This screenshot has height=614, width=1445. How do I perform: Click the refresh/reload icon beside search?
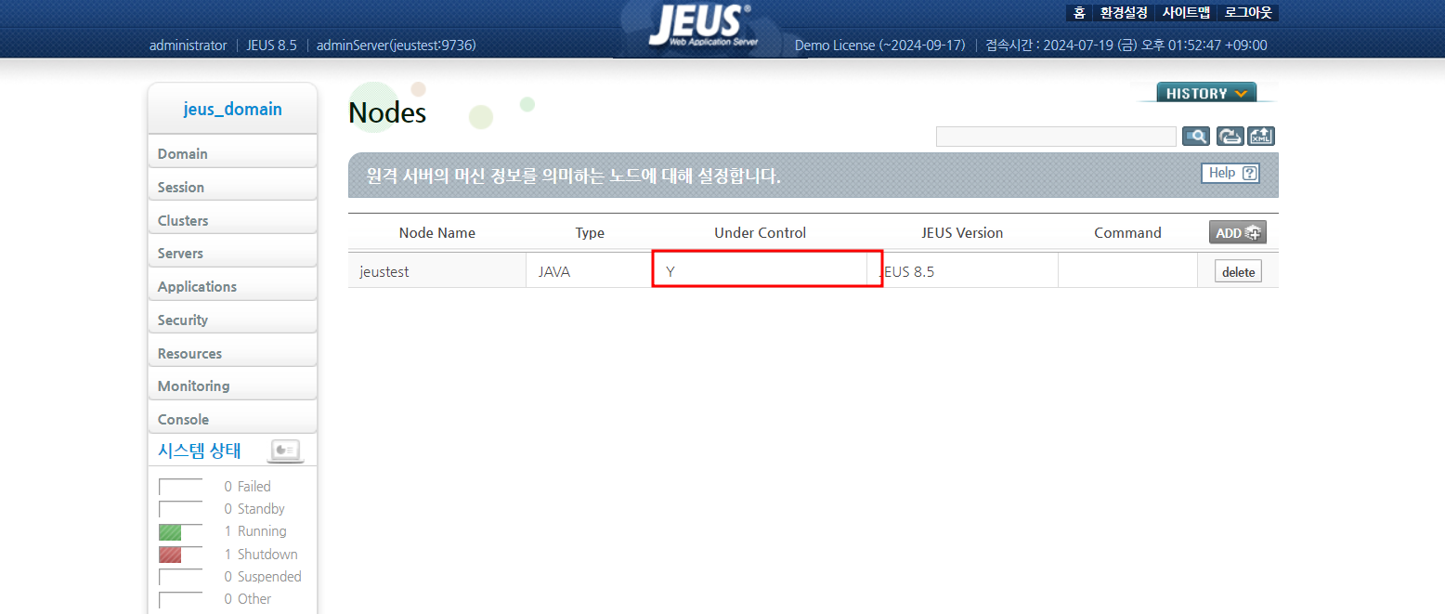(x=1229, y=137)
